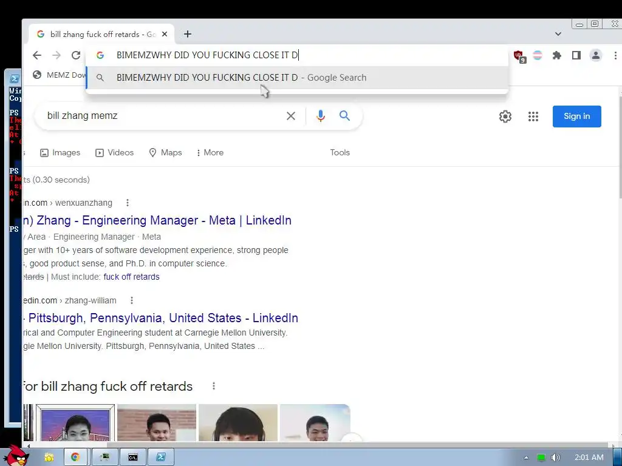The image size is (622, 466).
Task: Click the Sign in button
Action: 577,116
